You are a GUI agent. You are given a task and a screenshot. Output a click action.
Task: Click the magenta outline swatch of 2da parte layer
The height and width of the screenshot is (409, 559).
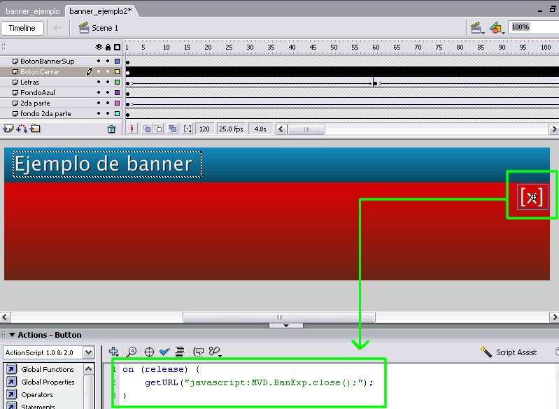pyautogui.click(x=117, y=103)
